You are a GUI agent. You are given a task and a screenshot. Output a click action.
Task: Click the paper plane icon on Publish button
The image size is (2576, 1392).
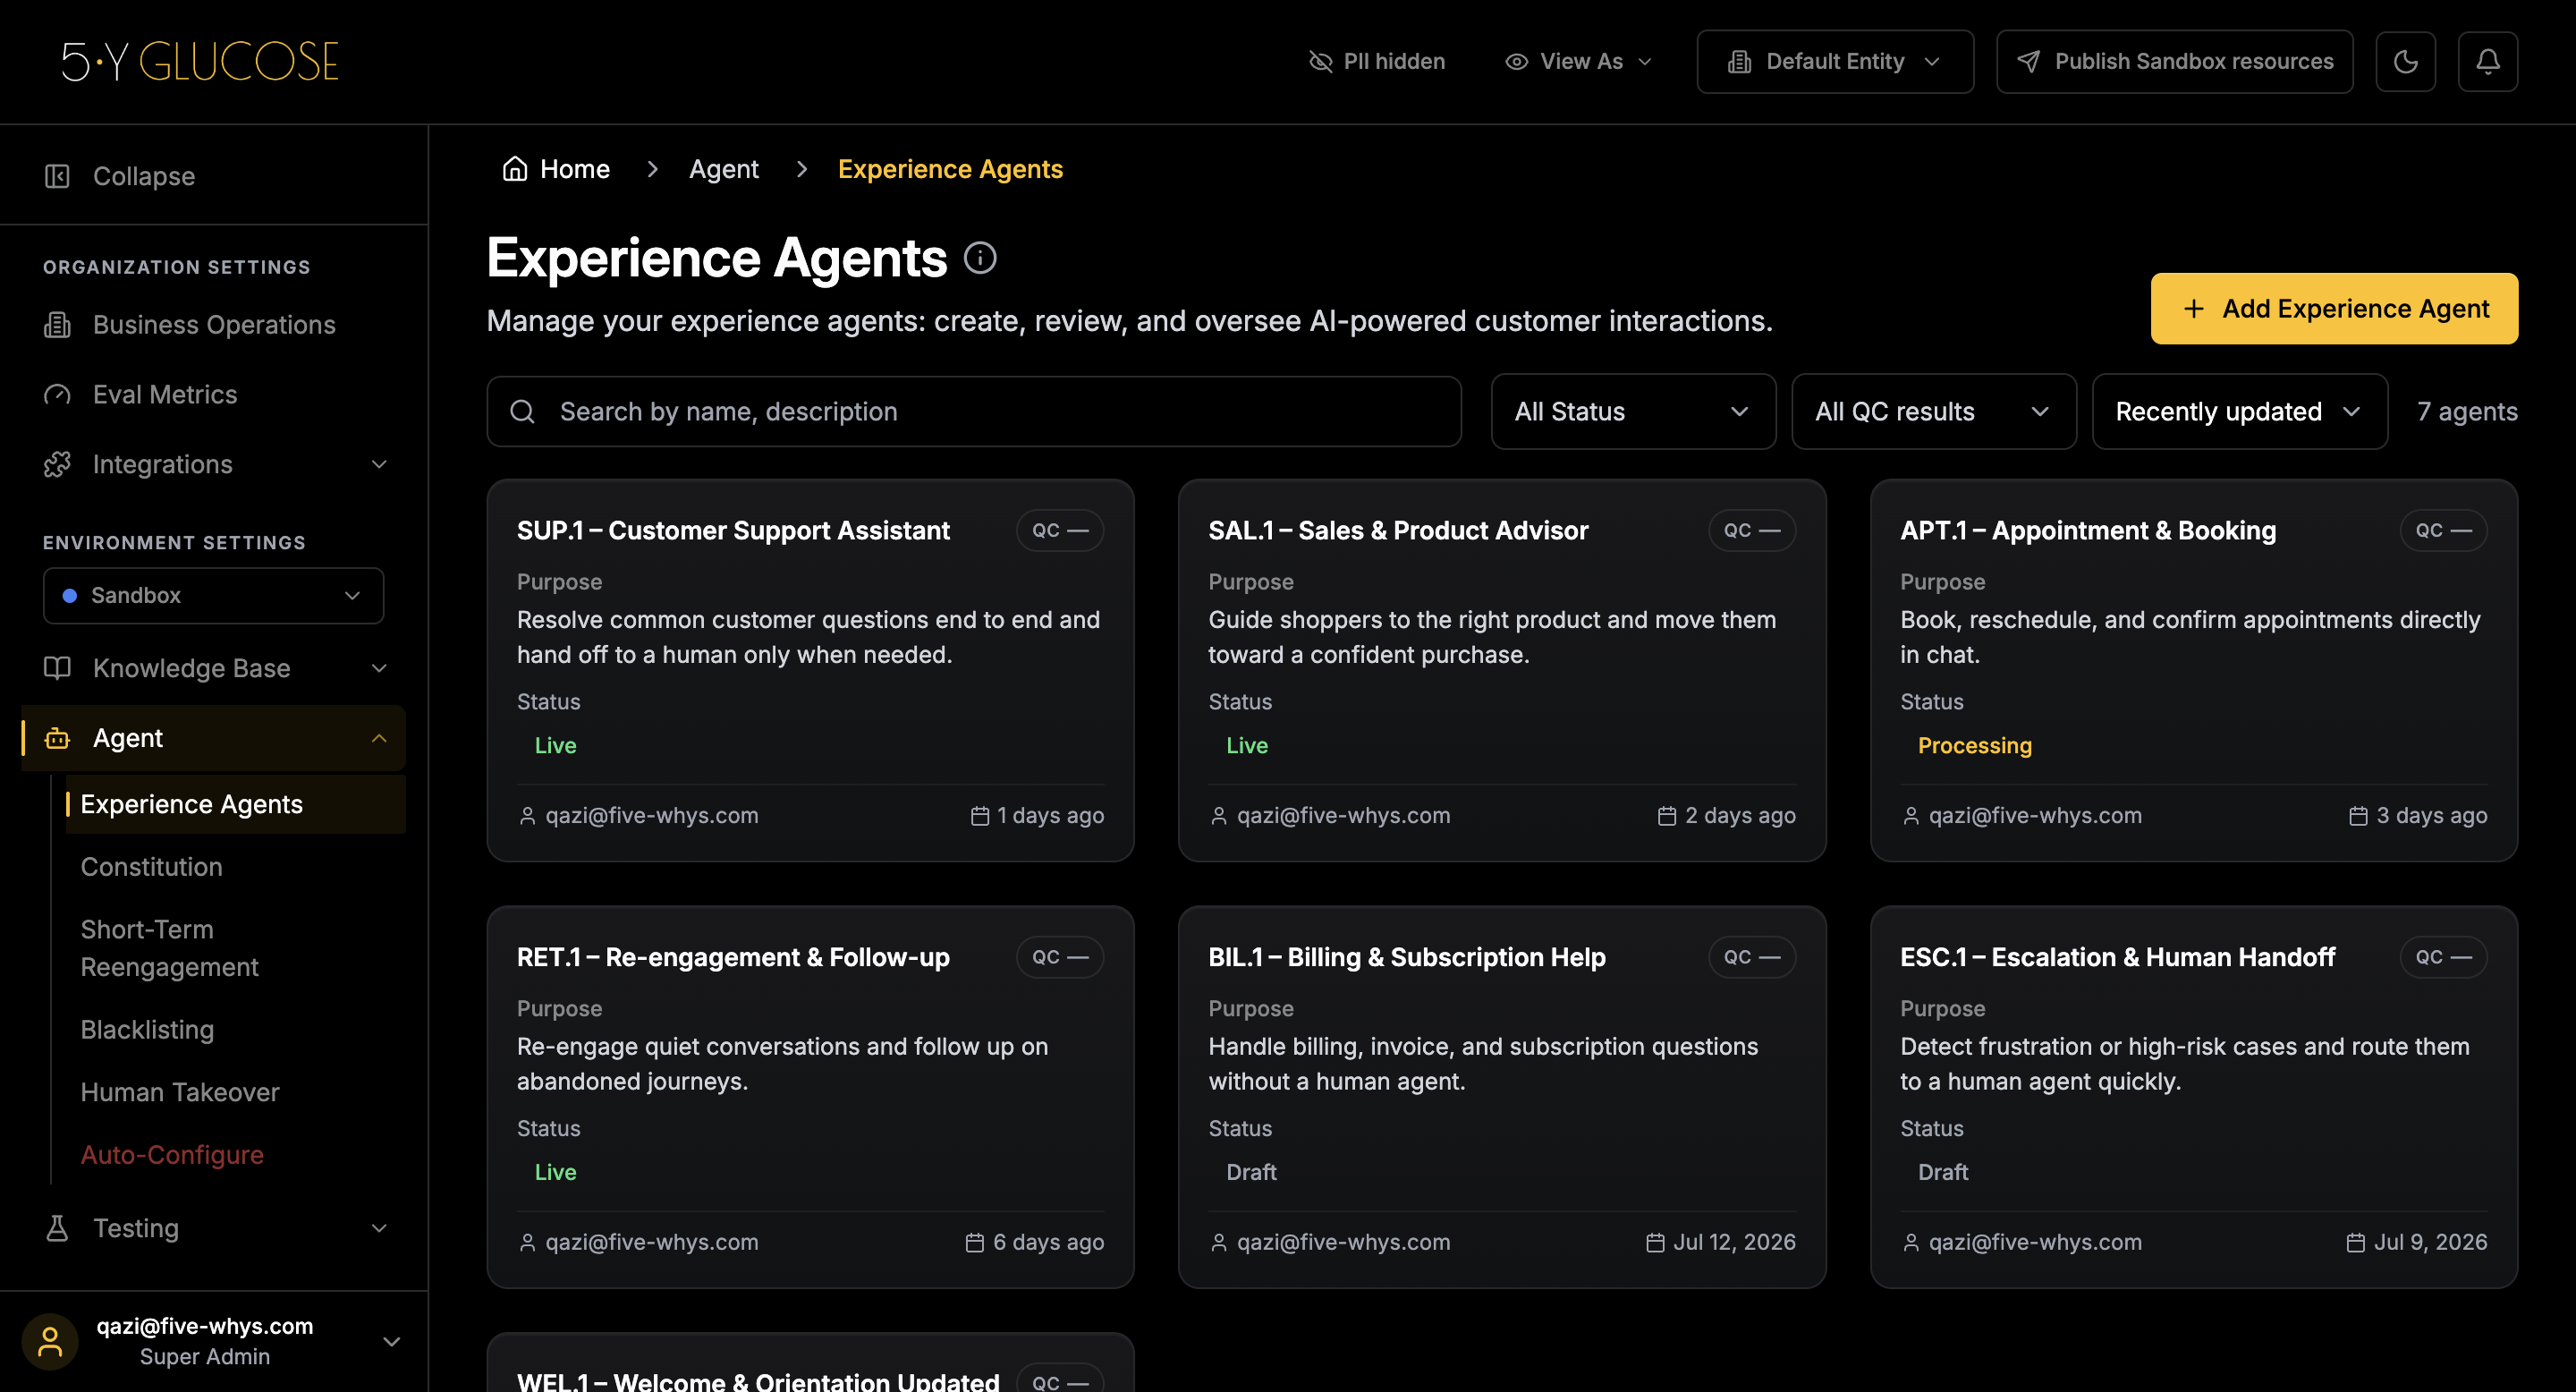2028,61
